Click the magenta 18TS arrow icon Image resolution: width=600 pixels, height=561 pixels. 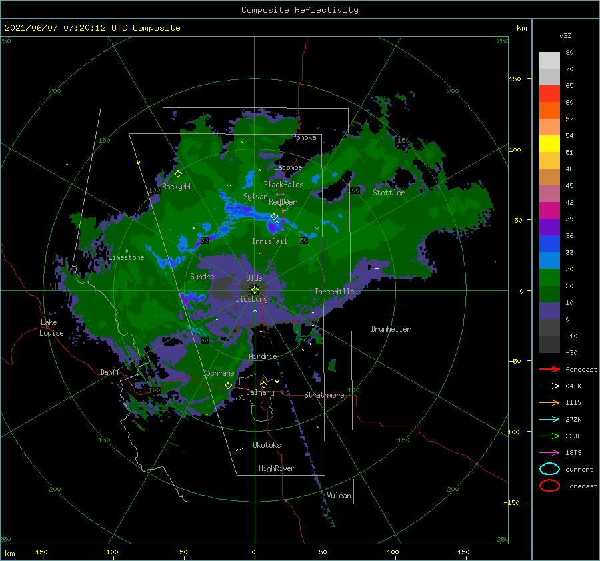click(x=549, y=453)
